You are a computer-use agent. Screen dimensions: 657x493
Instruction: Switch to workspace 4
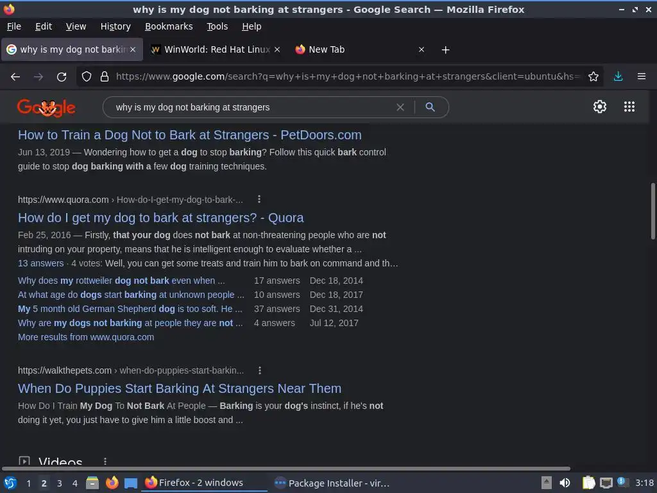pos(75,483)
